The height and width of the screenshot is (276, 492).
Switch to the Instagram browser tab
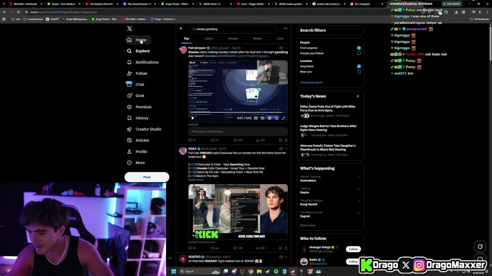click(365, 4)
